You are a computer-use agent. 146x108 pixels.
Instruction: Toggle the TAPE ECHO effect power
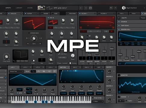[119, 25]
